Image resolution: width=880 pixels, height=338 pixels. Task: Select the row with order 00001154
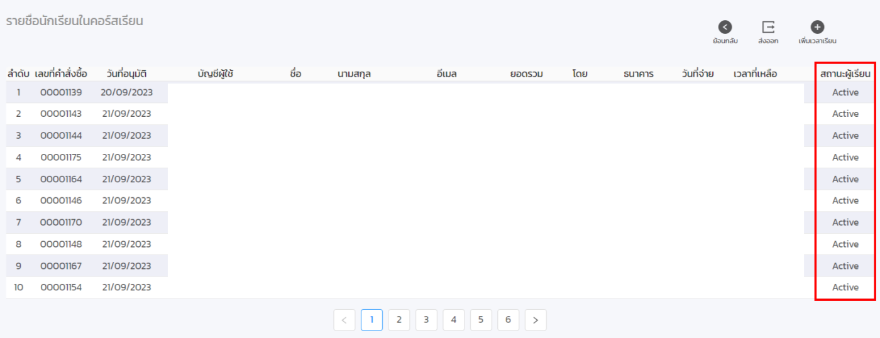61,287
